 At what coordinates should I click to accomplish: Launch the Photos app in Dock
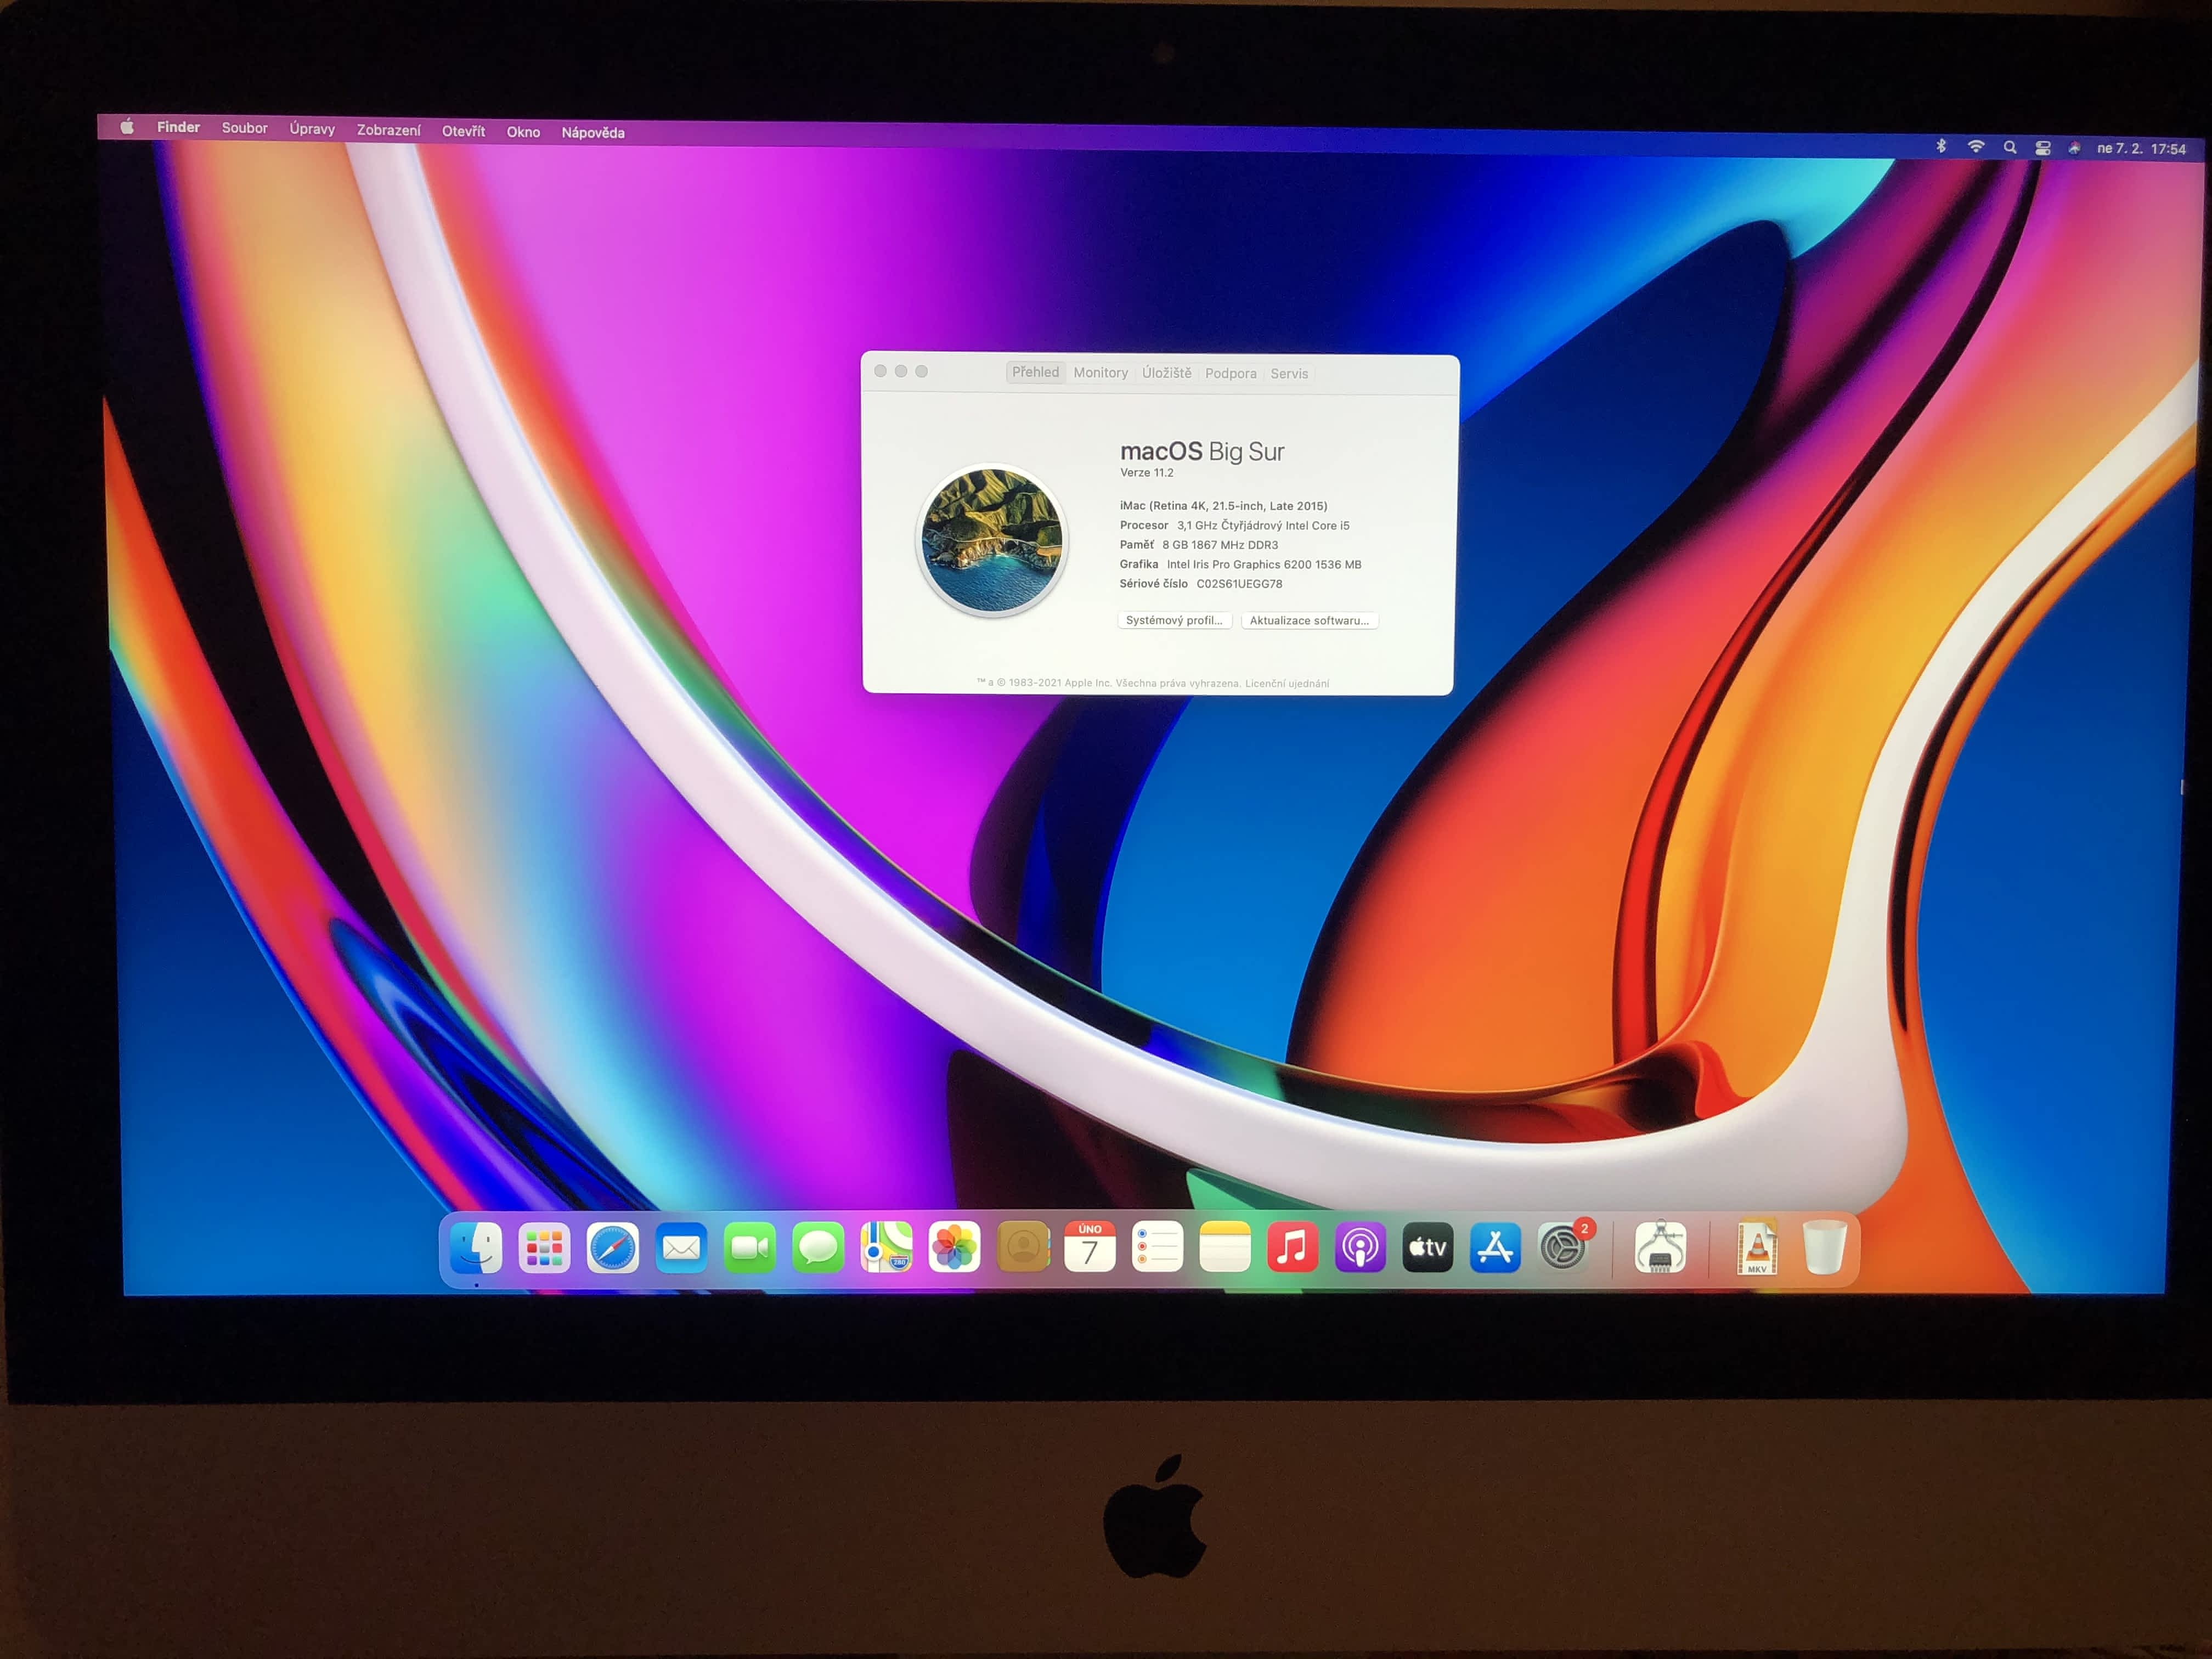pos(954,1248)
